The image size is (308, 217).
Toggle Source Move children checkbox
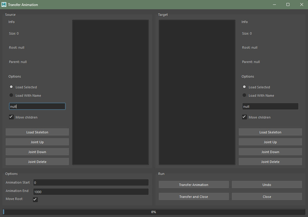(x=11, y=117)
